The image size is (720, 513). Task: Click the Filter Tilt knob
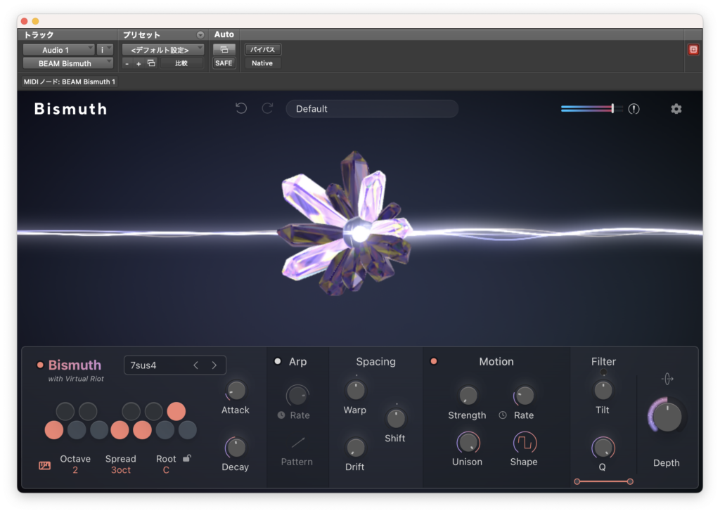pyautogui.click(x=603, y=391)
